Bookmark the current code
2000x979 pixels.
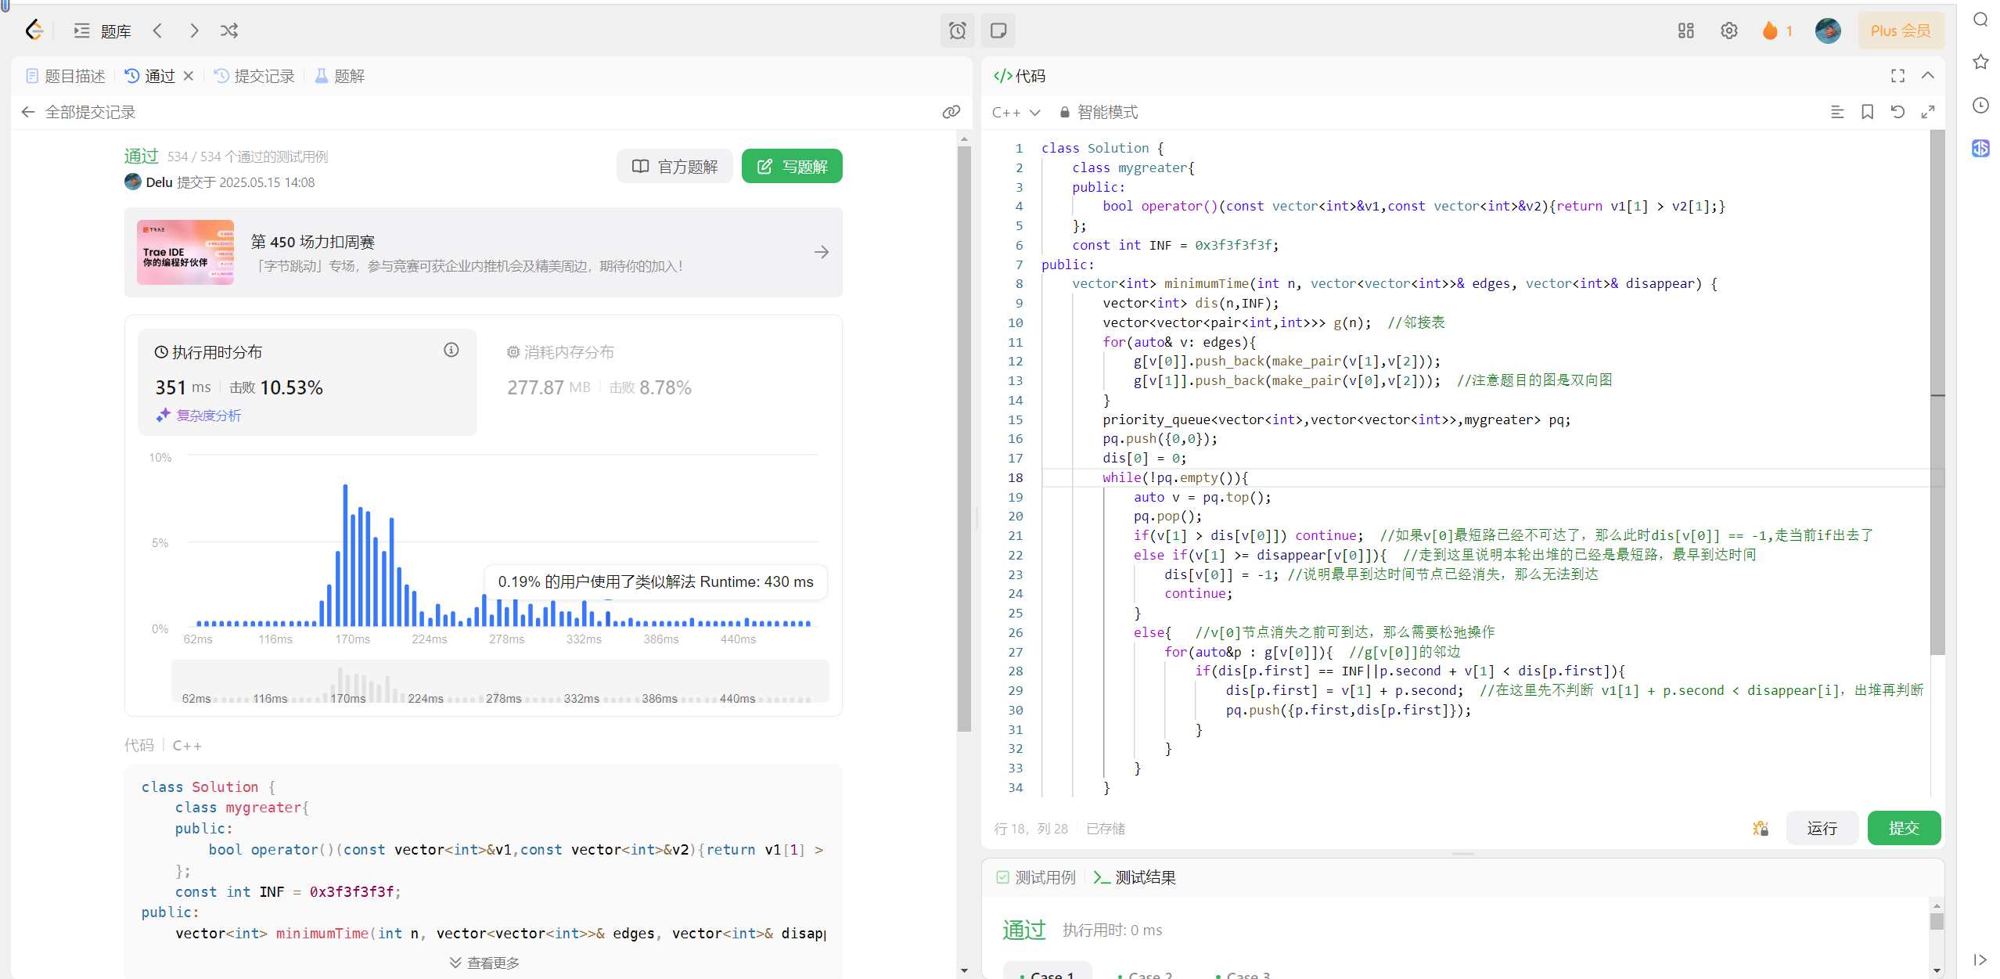tap(1867, 112)
